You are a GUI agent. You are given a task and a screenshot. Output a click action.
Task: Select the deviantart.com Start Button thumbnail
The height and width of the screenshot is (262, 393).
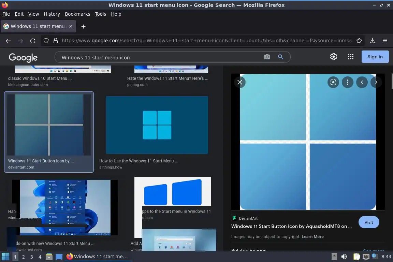(49, 125)
